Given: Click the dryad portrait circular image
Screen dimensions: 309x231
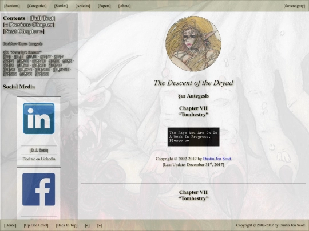Looking at the screenshot, I should [x=193, y=43].
